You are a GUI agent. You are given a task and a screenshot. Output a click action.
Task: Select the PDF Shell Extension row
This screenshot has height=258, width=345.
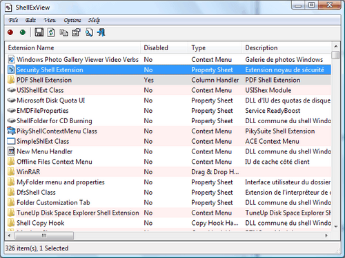click(x=168, y=80)
